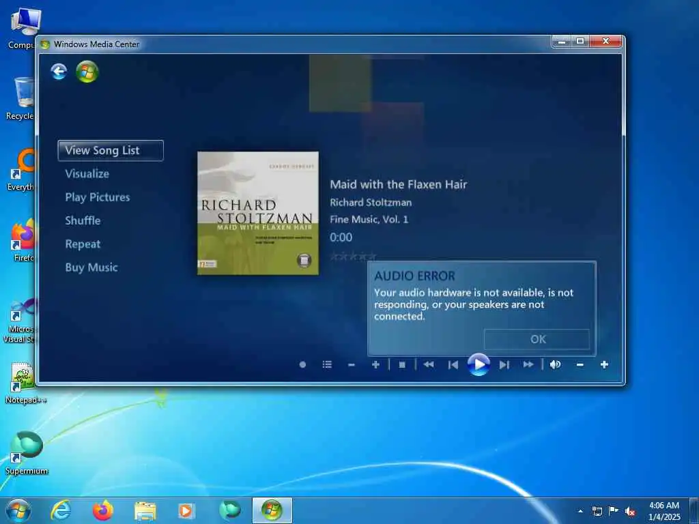Click the 0:00 elapsed time
Screen dimensions: 699x524
(x=341, y=237)
